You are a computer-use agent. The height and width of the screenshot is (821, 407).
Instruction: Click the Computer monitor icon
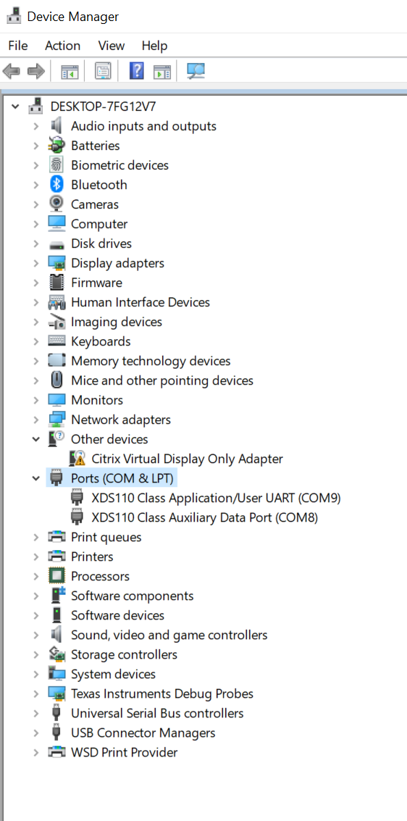point(56,224)
